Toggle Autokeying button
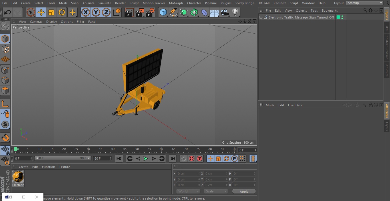The width and height of the screenshot is (390, 201). [x=192, y=159]
